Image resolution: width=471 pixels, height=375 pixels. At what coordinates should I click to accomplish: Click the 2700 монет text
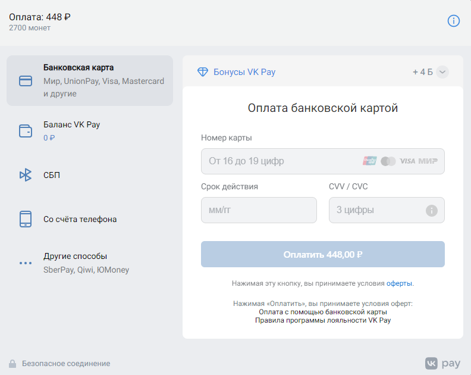(x=30, y=27)
